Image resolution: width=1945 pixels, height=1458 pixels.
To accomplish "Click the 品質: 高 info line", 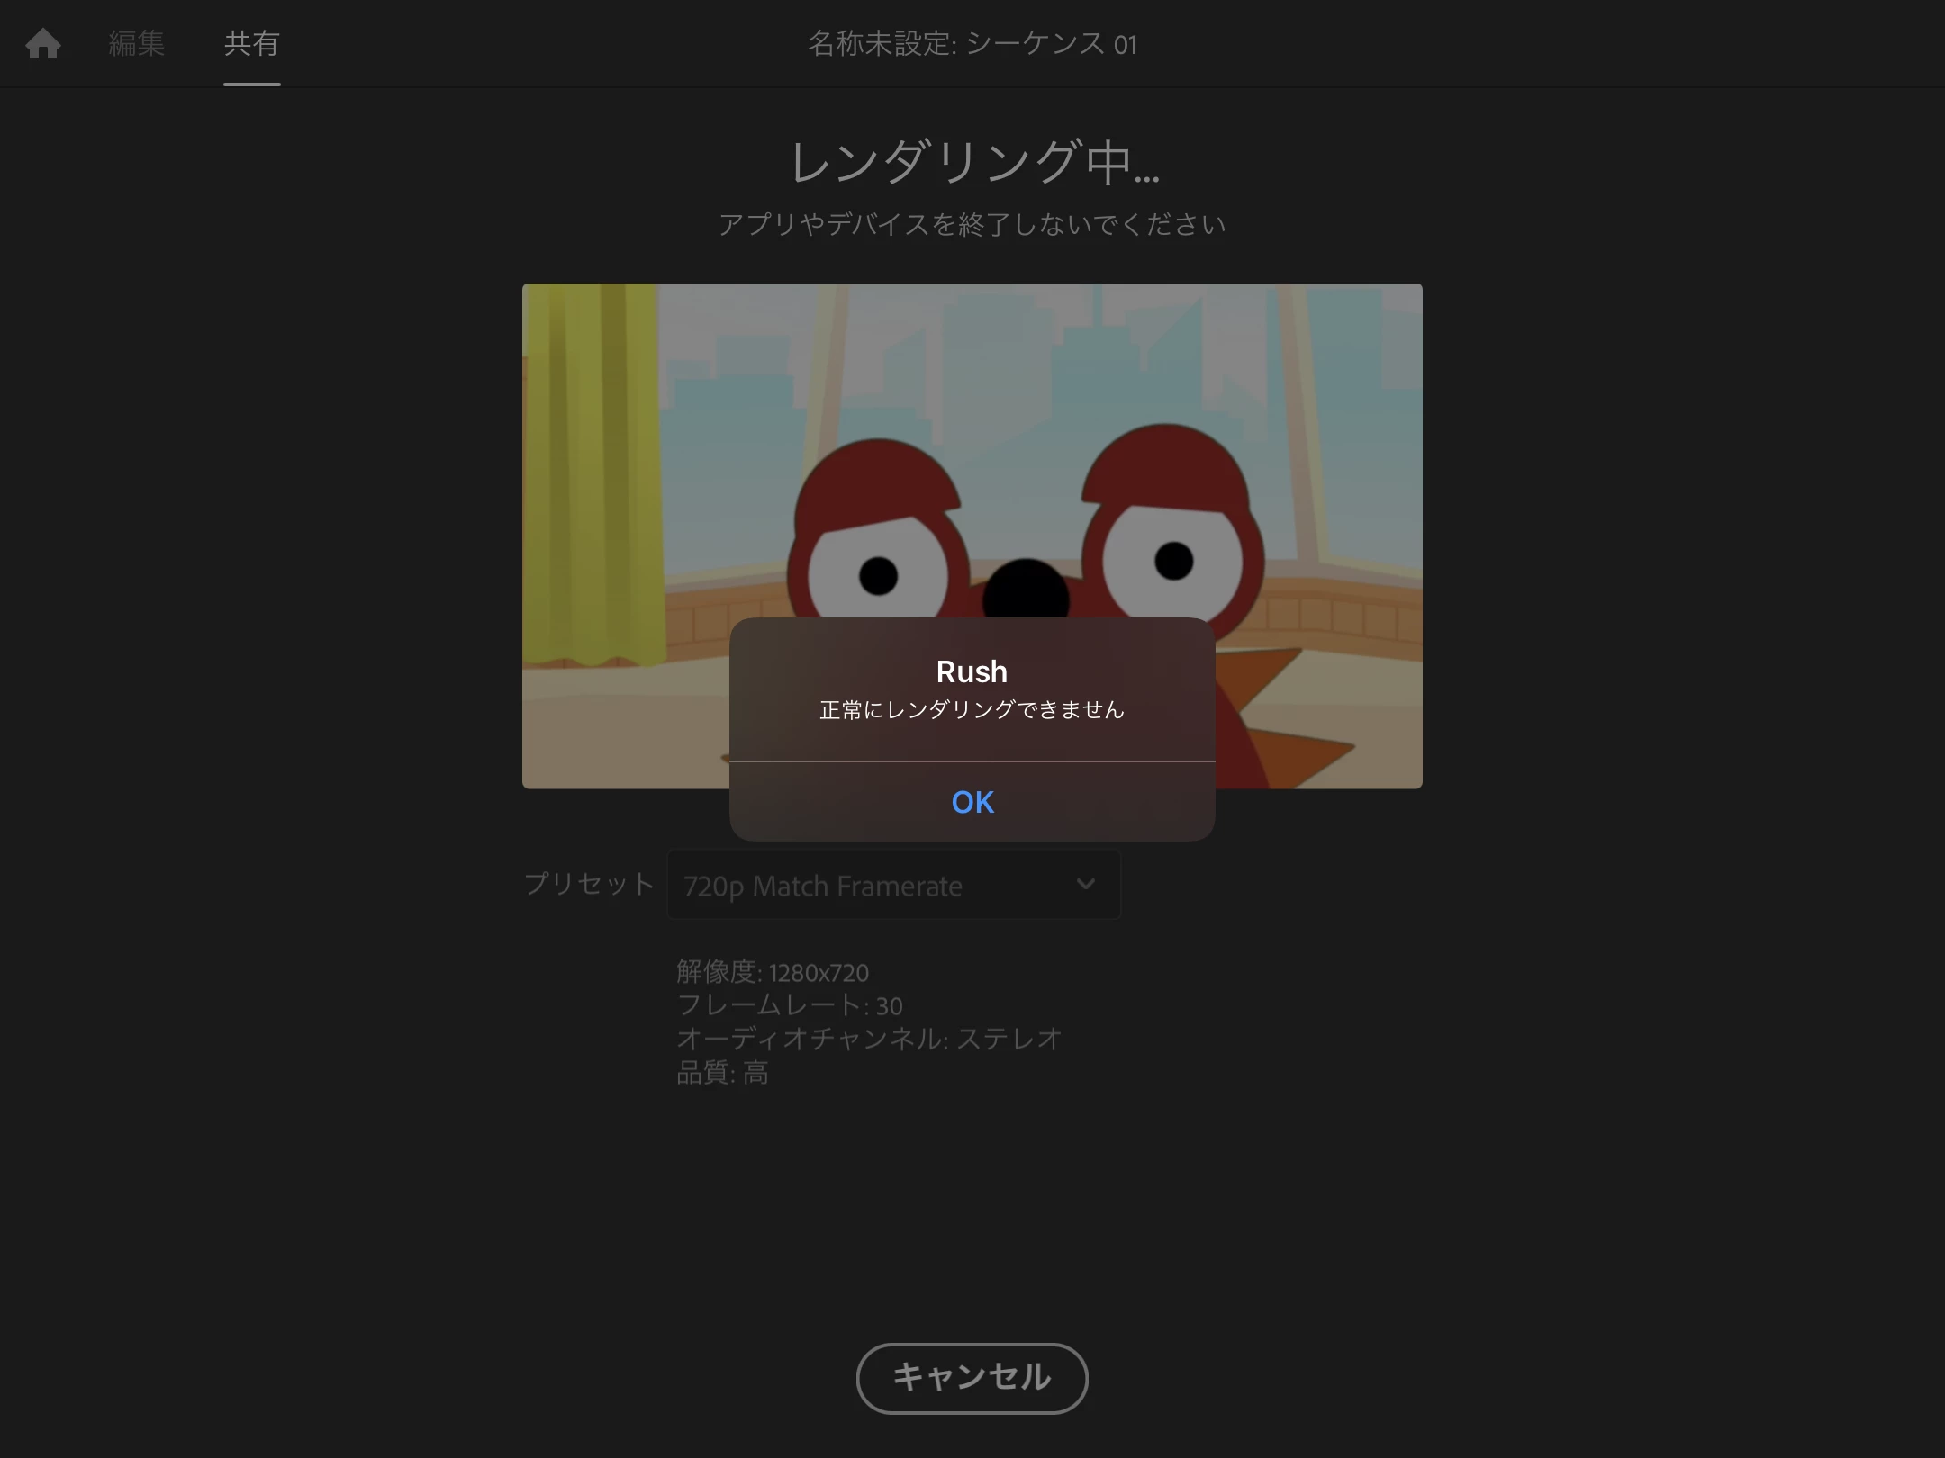I will tap(722, 1072).
